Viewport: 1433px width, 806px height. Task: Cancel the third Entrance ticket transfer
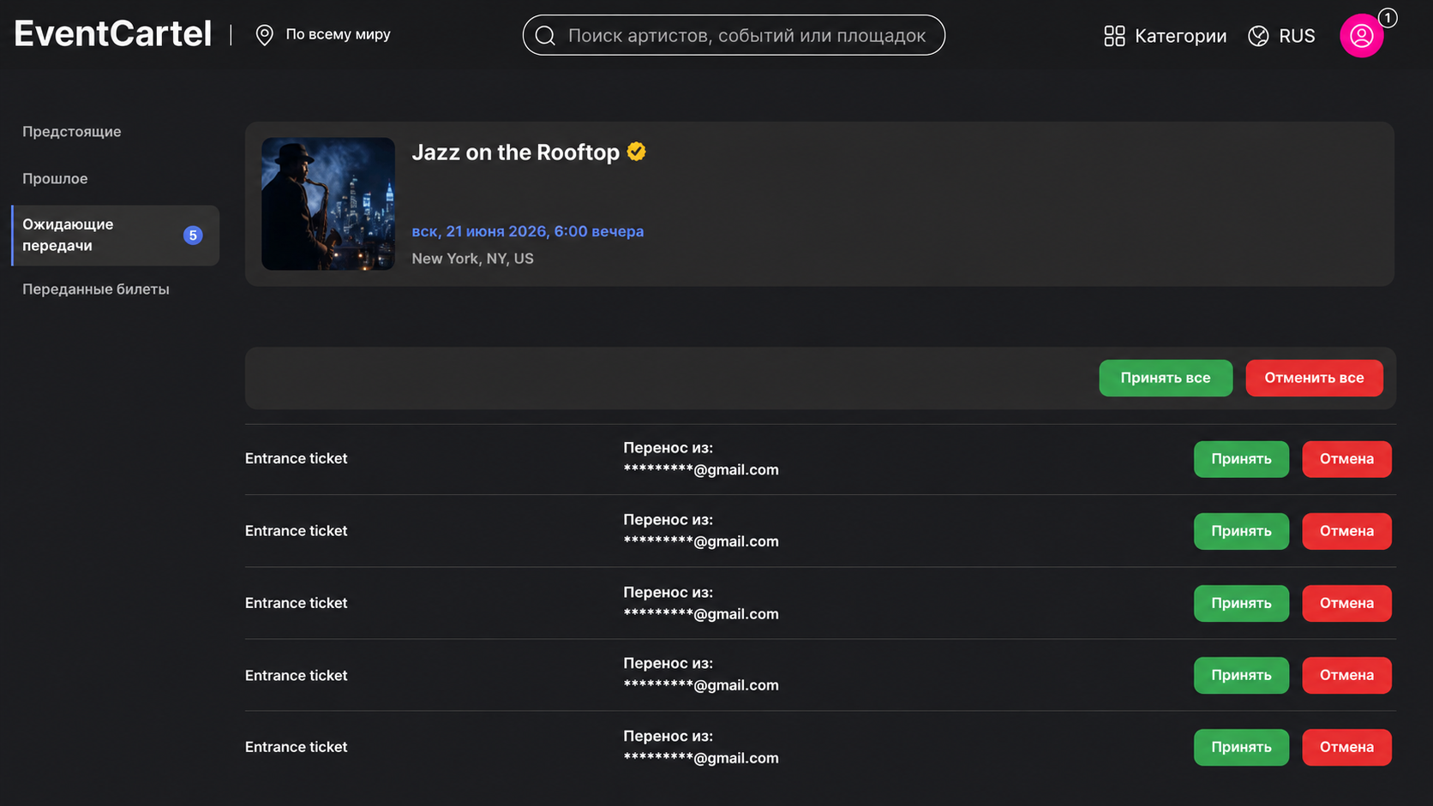(x=1346, y=603)
